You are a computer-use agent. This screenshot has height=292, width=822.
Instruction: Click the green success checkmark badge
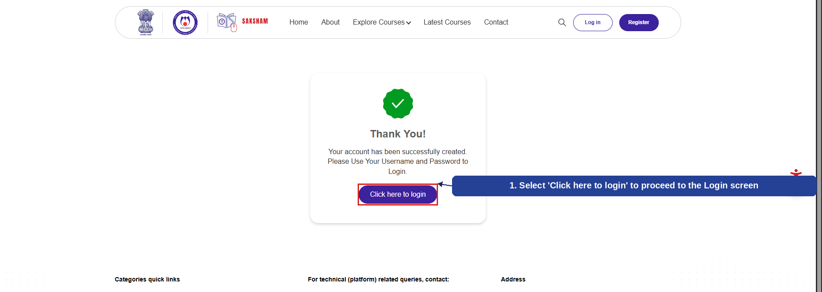398,104
